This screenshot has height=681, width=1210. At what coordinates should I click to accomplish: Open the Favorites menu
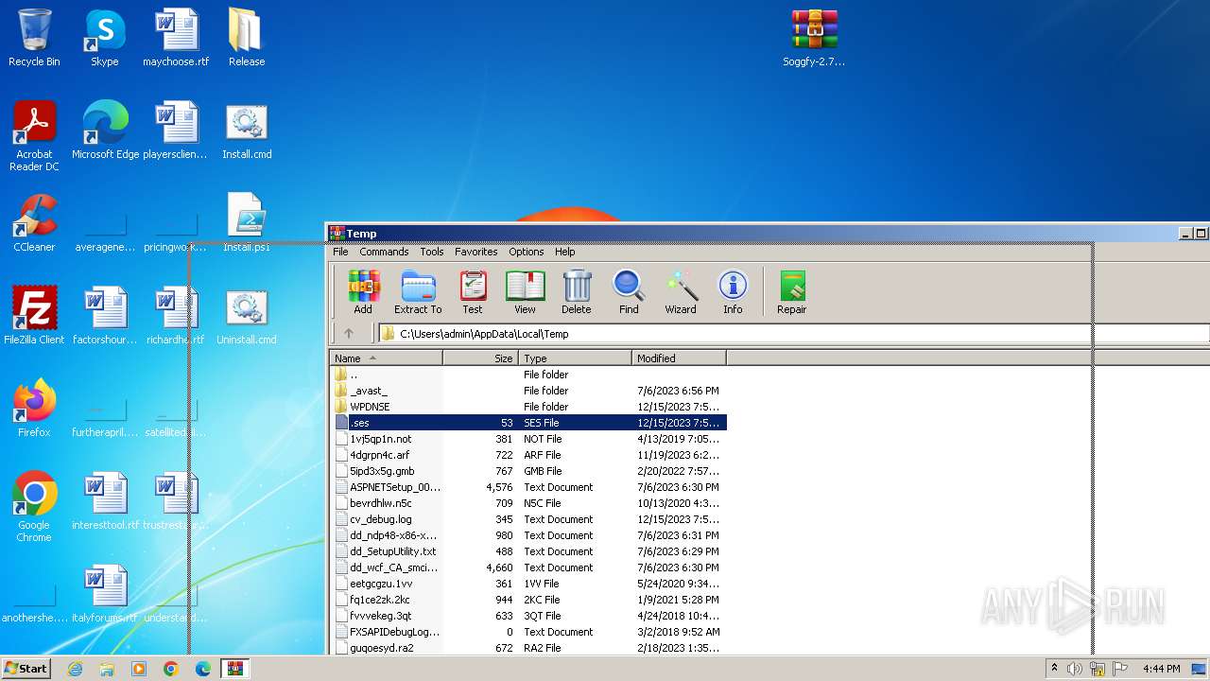(475, 252)
